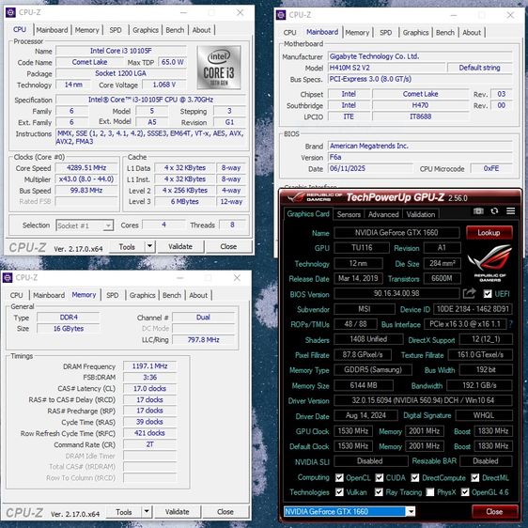The image size is (528, 528).
Task: Click the Tools button in CPU window
Action: click(127, 246)
